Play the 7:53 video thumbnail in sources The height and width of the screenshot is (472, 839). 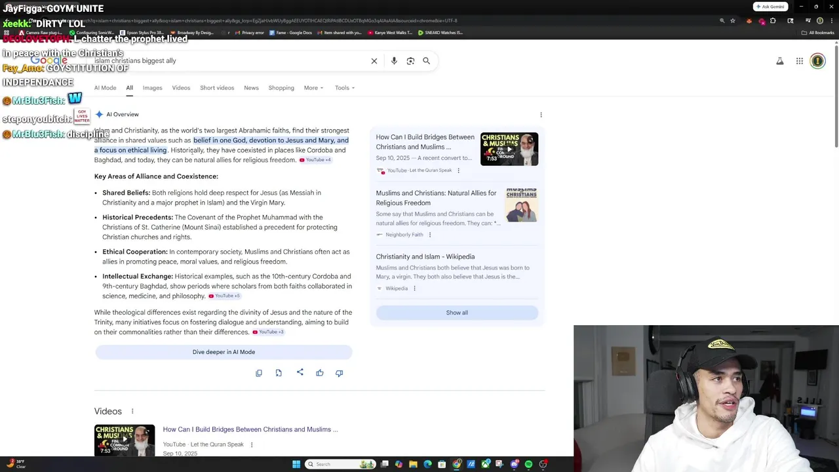[509, 149]
